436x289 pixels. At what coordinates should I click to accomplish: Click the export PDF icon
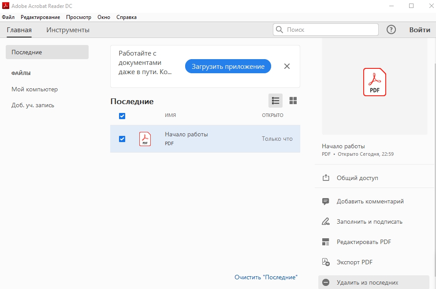[326, 262]
